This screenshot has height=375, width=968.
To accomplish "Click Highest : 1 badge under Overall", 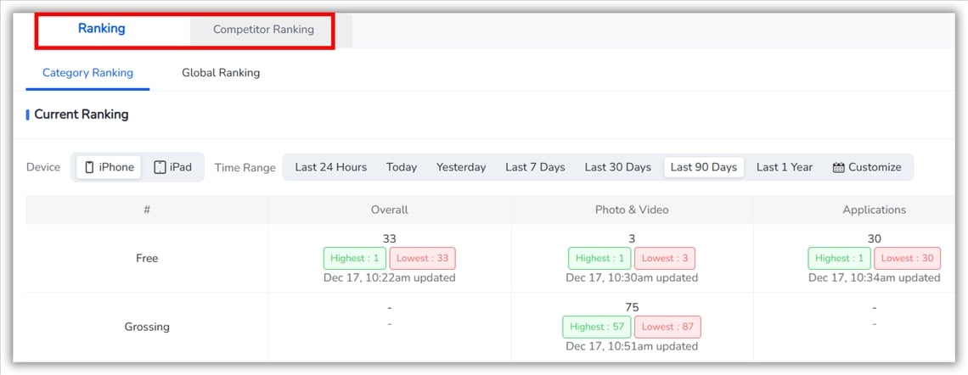I will coord(354,259).
